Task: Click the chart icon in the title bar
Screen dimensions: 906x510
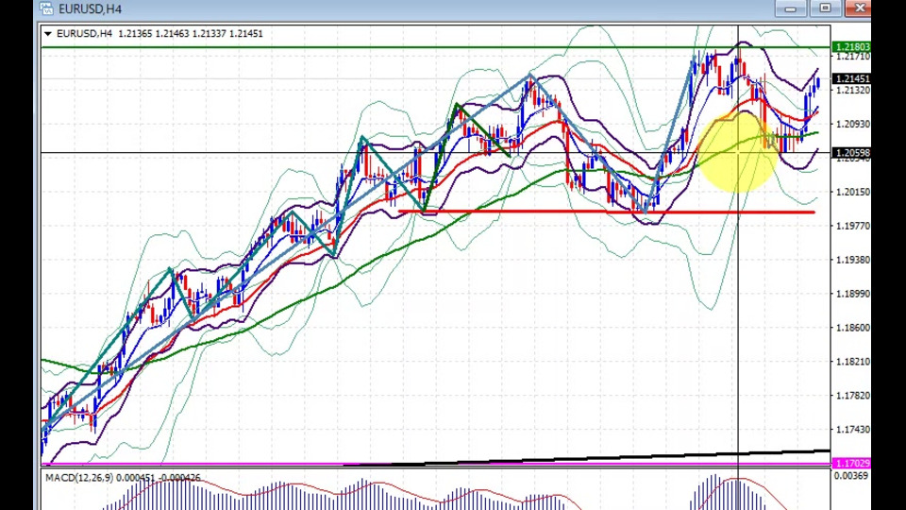Action: [47, 8]
